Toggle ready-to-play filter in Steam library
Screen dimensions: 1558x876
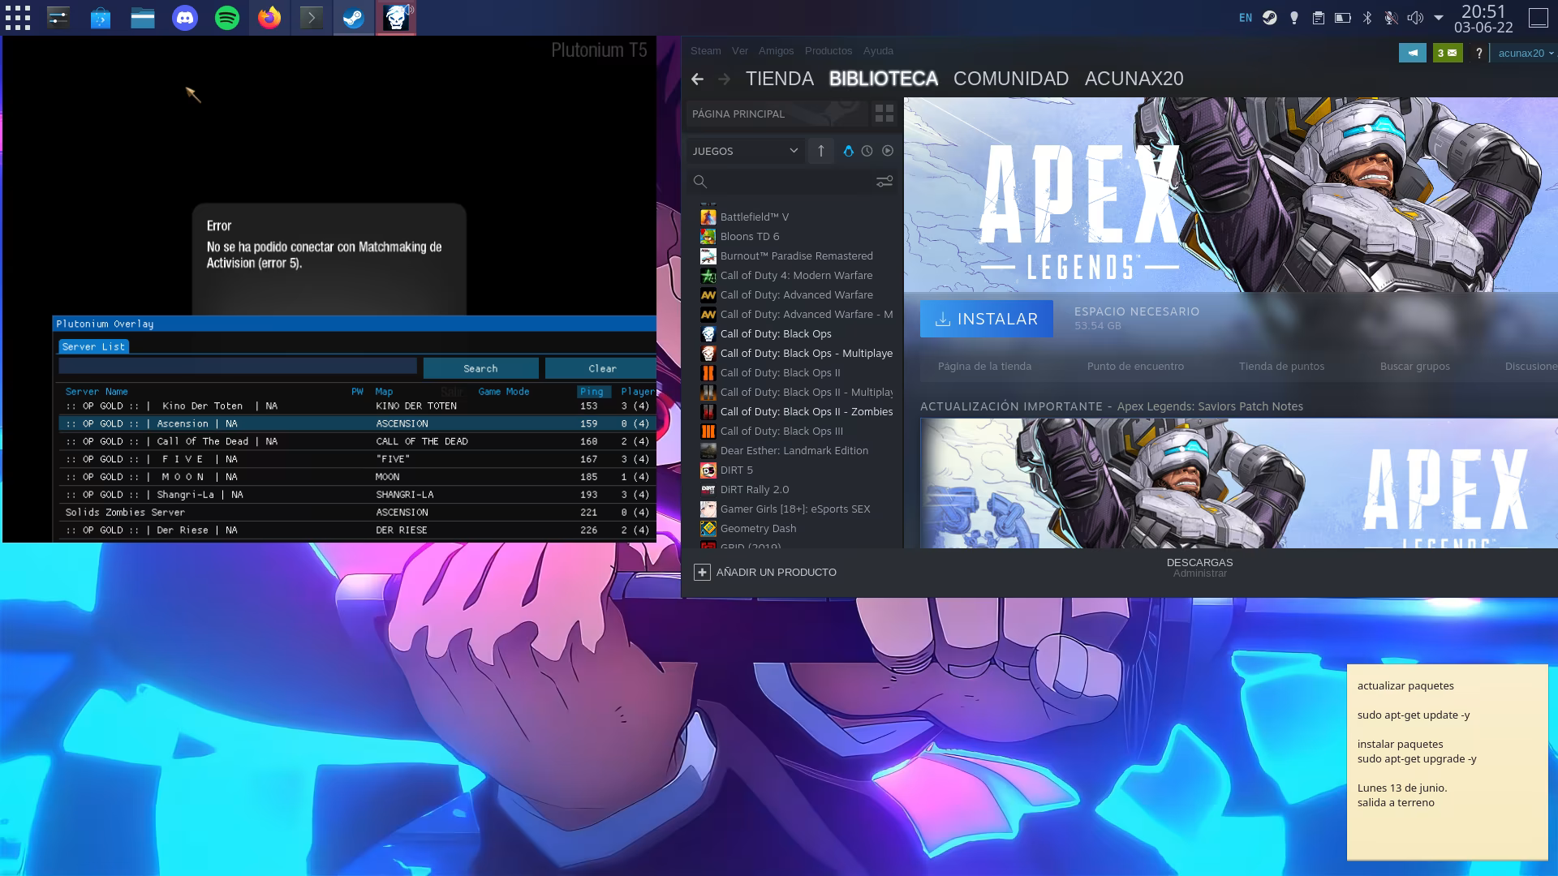tap(888, 151)
